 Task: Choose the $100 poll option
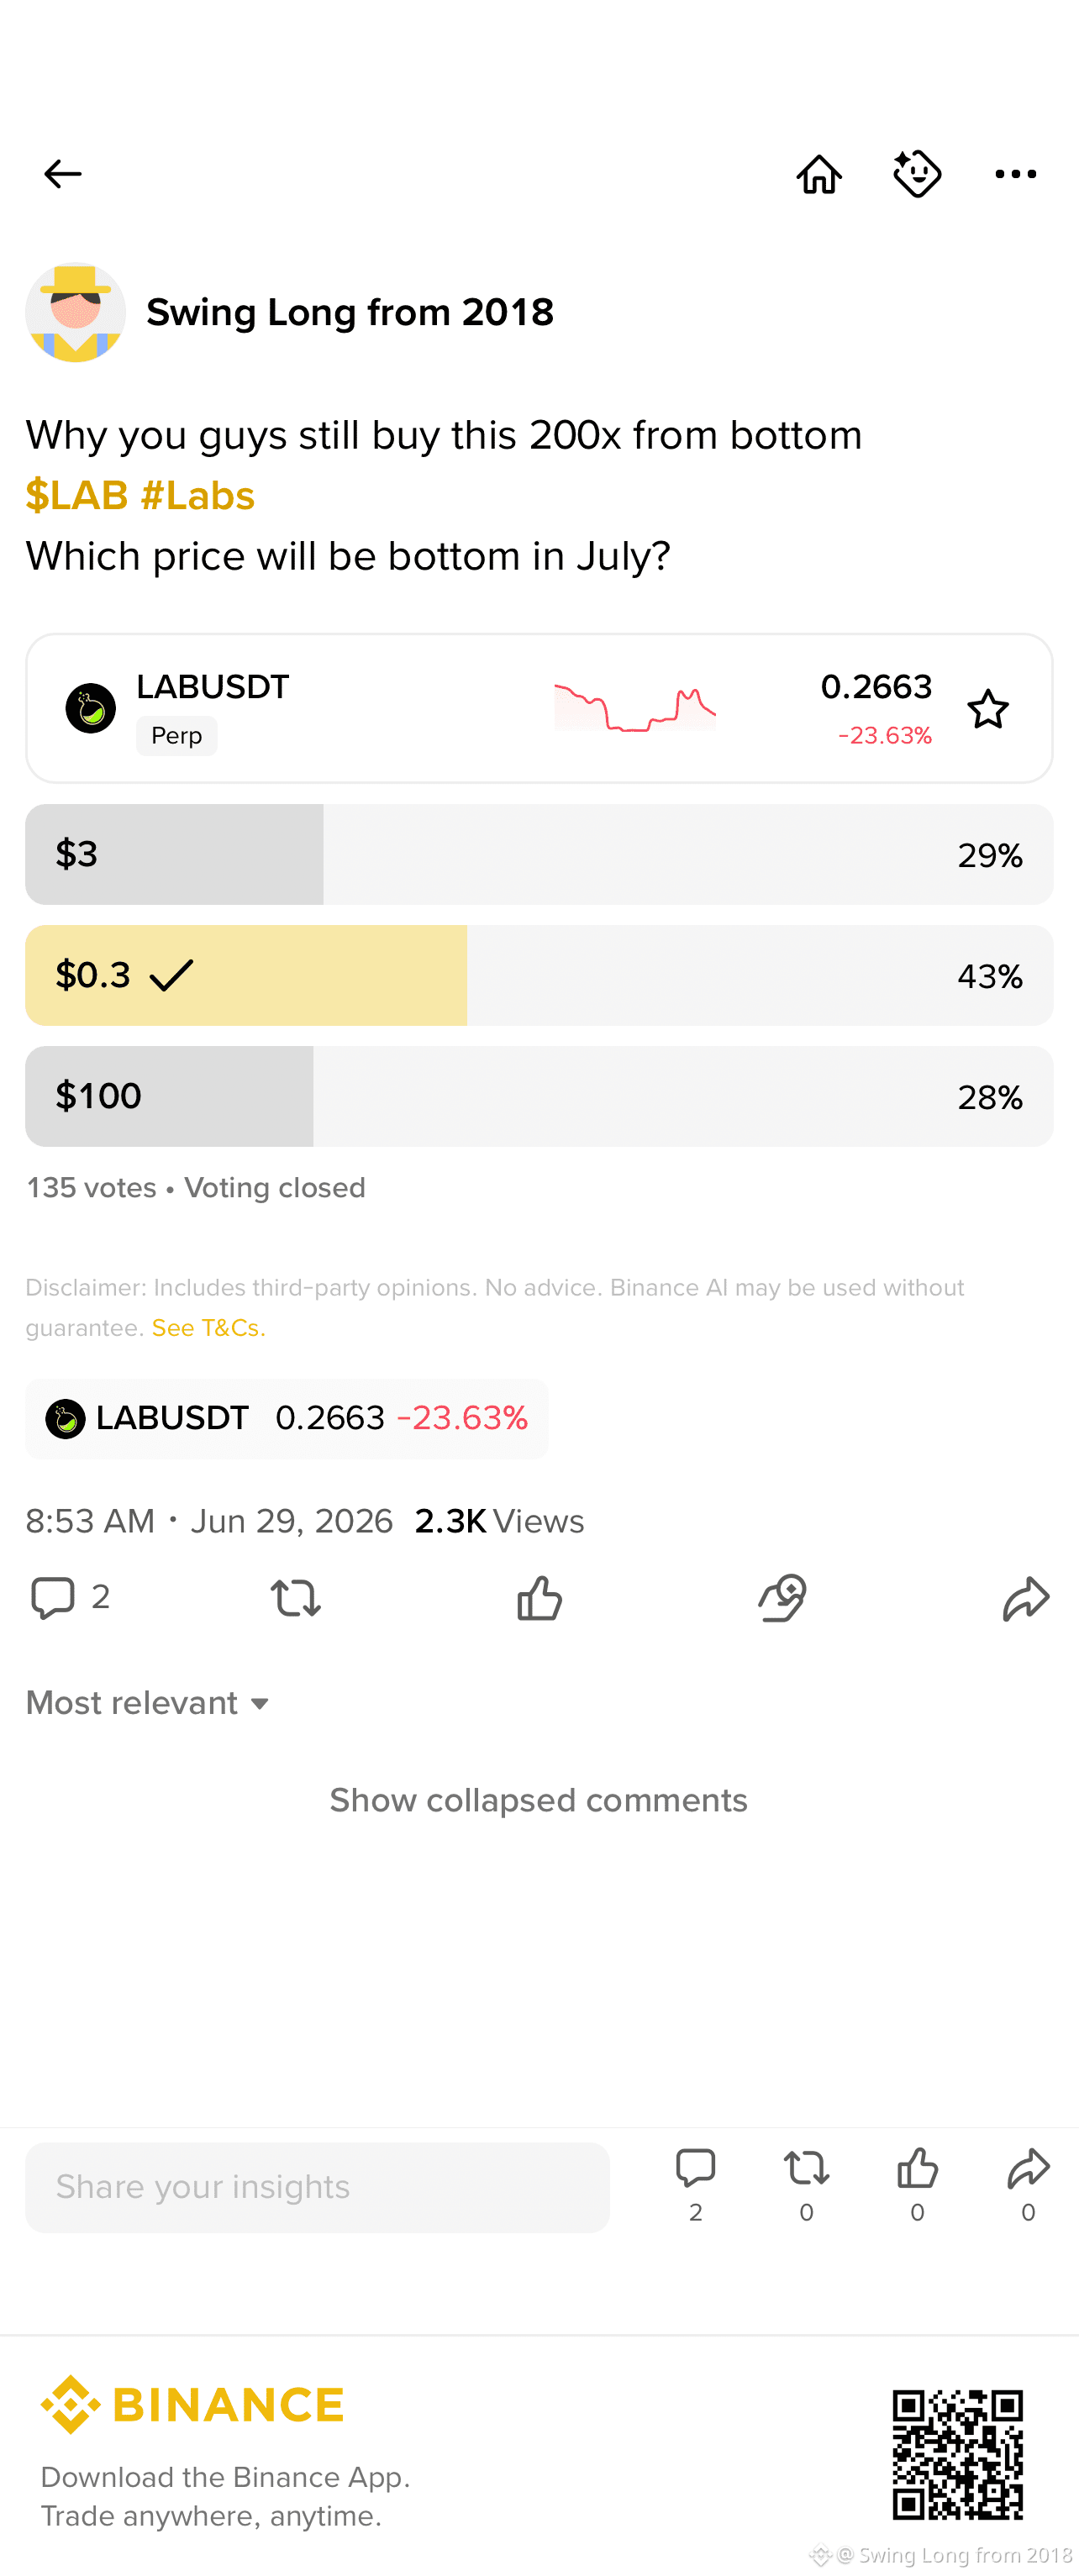(x=539, y=1096)
